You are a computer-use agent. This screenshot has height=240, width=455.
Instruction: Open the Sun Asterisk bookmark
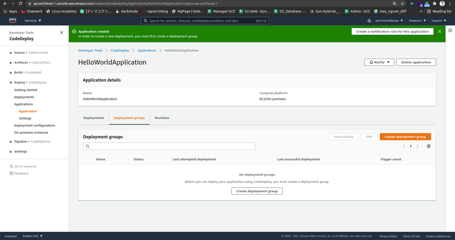[325, 11]
